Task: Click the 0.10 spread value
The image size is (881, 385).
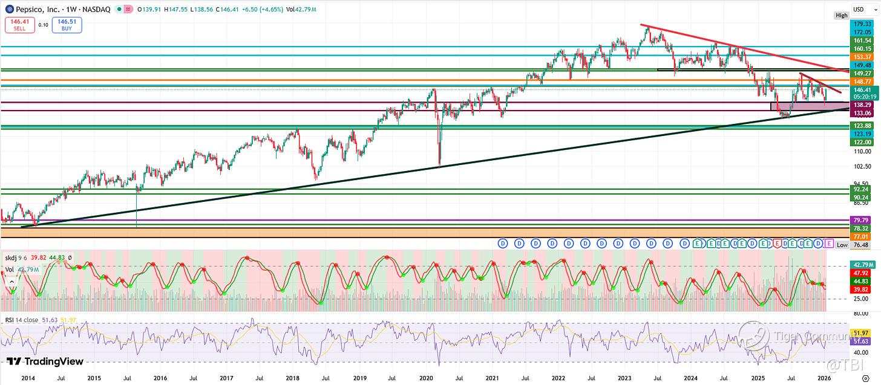Action: (x=43, y=25)
